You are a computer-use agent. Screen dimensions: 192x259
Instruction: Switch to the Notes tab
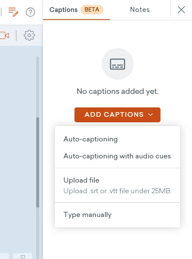point(140,10)
